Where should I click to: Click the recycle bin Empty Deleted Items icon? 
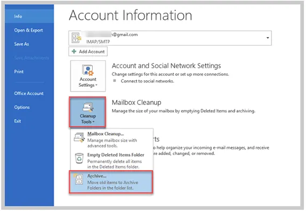click(x=79, y=158)
